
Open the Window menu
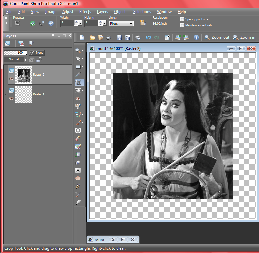(164, 12)
